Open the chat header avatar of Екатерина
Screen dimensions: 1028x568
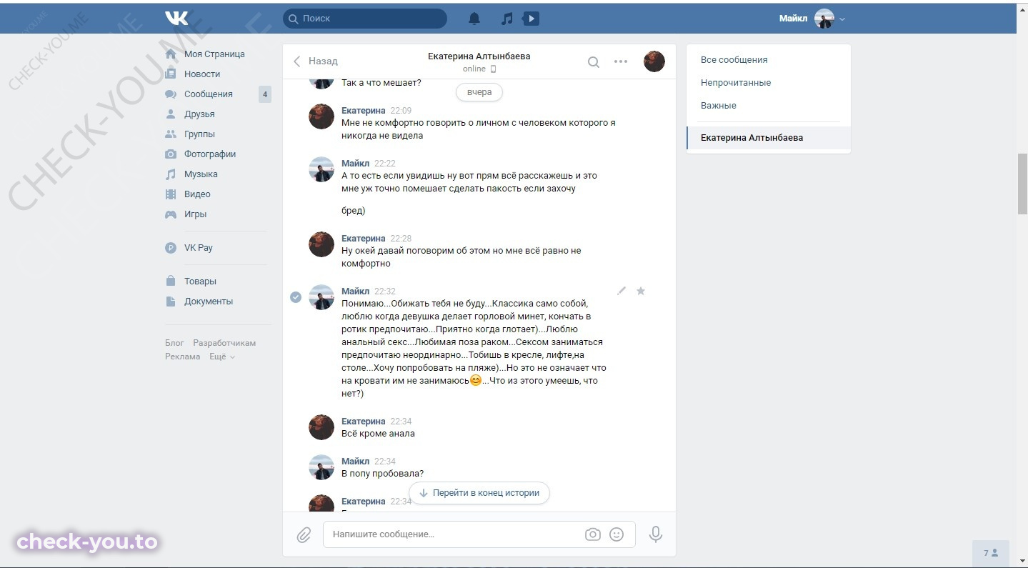tap(654, 61)
